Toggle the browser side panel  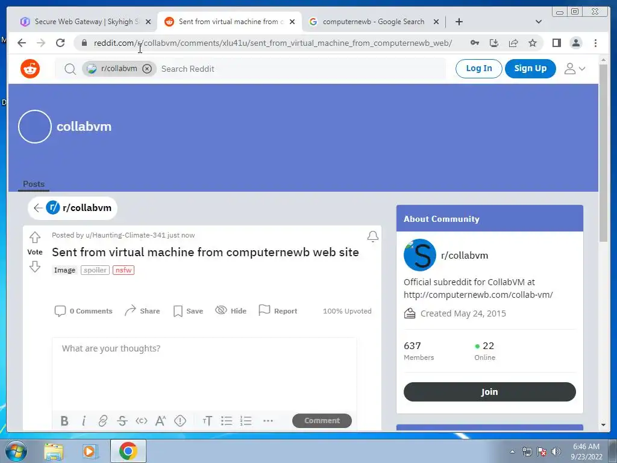[x=556, y=43]
